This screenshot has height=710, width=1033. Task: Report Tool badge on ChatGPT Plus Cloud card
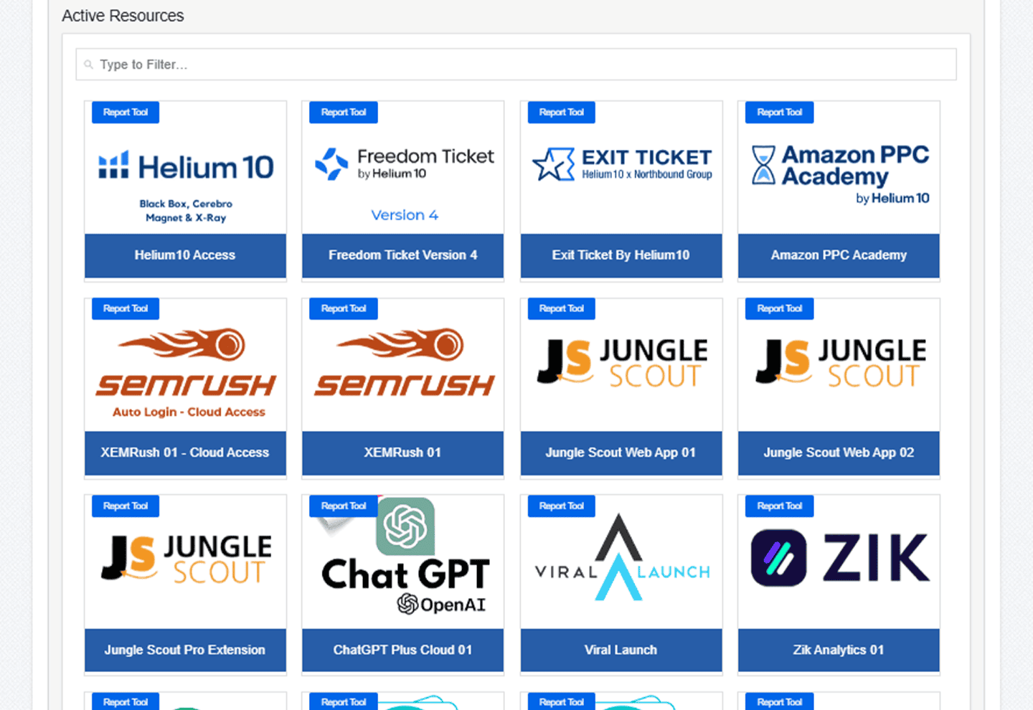pos(344,506)
